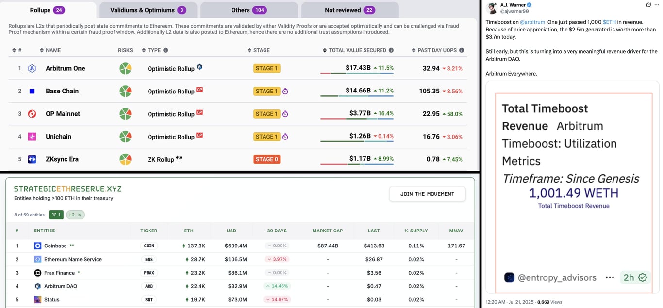
Task: Open the tweet's more options menu
Action: pos(657,5)
